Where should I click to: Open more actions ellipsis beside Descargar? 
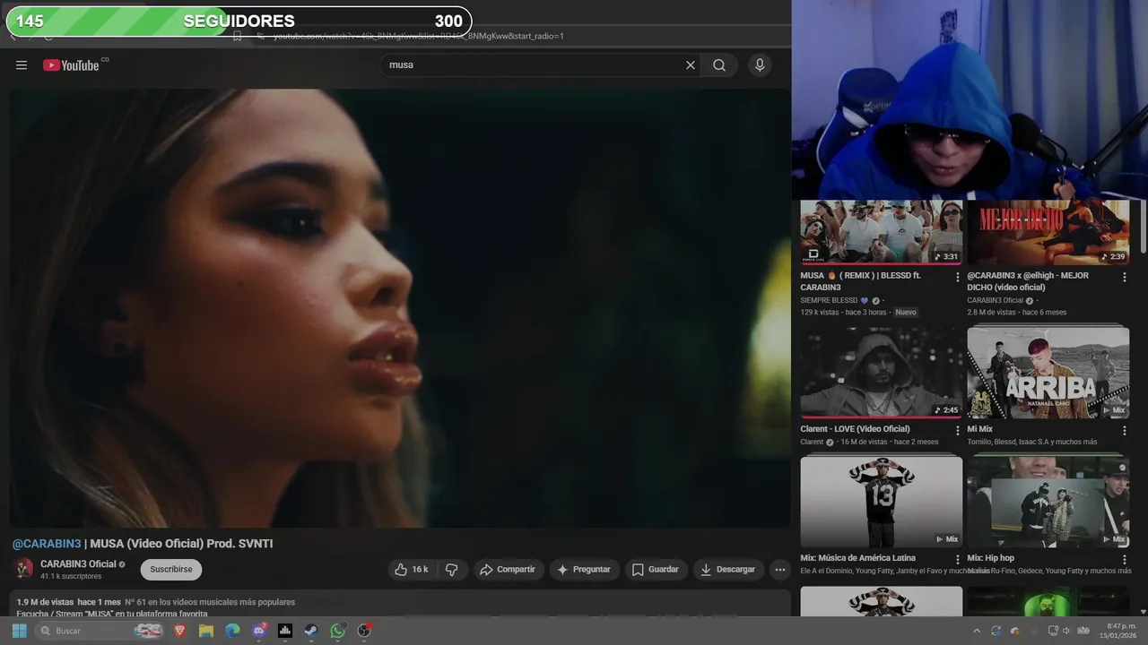click(x=779, y=569)
